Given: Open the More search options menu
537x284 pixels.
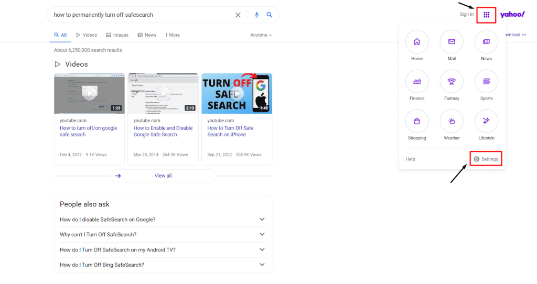Looking at the screenshot, I should [173, 35].
